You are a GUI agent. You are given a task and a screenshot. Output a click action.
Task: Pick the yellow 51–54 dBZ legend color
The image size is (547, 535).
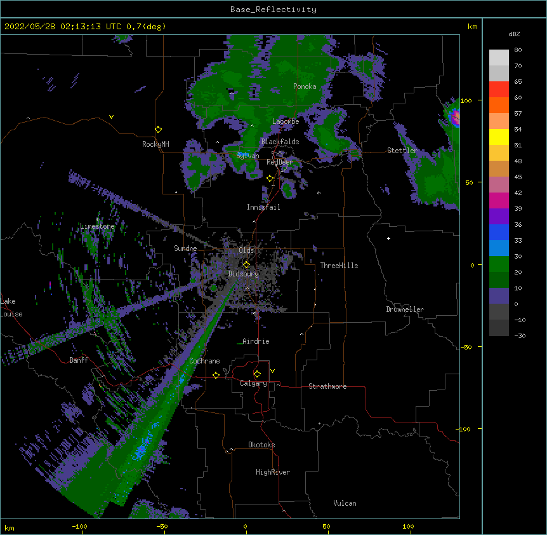pyautogui.click(x=499, y=137)
